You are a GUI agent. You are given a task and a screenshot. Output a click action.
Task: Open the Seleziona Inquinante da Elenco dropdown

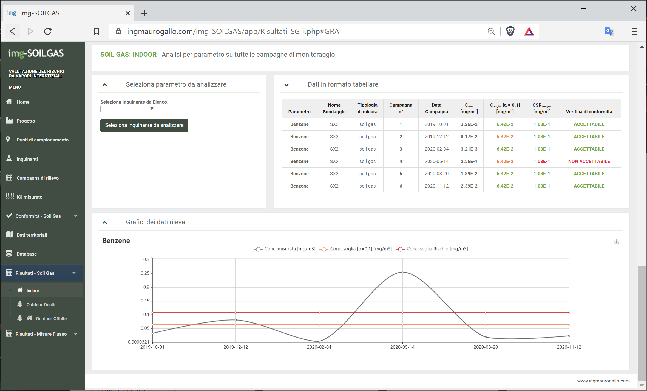(x=128, y=109)
